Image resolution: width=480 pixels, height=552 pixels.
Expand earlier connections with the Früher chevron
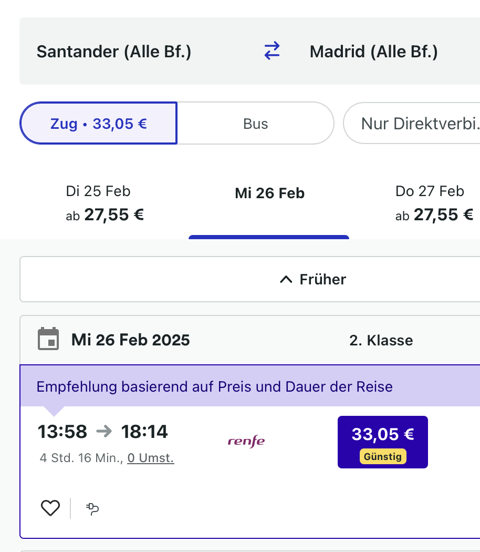point(286,280)
